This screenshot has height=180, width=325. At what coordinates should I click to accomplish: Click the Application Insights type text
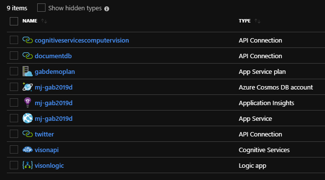pos(266,103)
